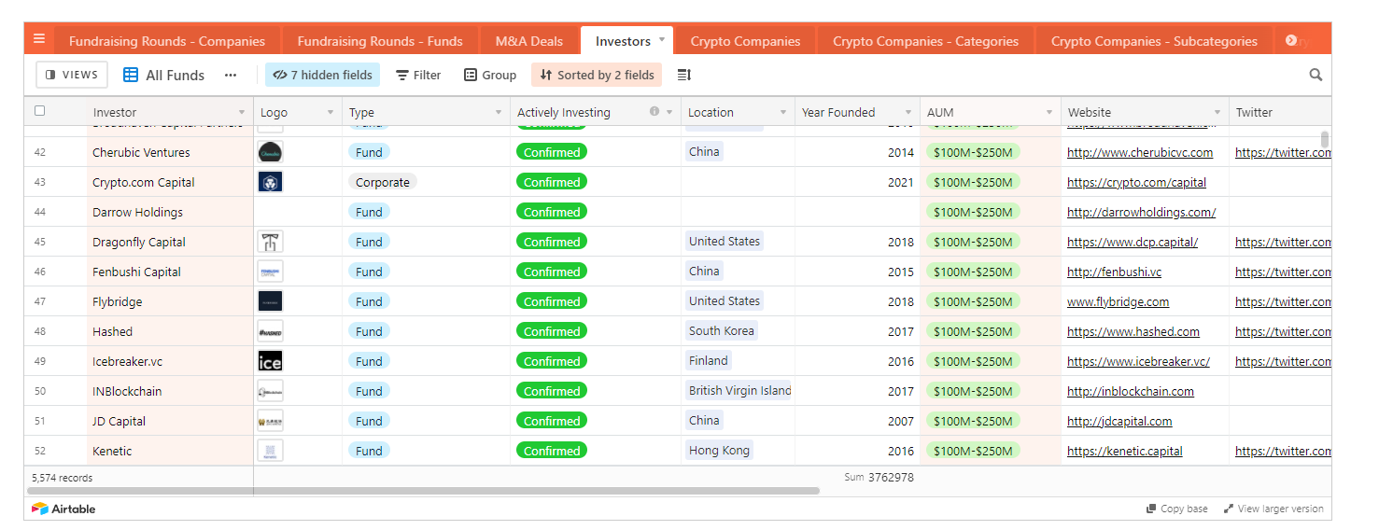
Task: Open JD Capital logo image
Action: click(270, 421)
